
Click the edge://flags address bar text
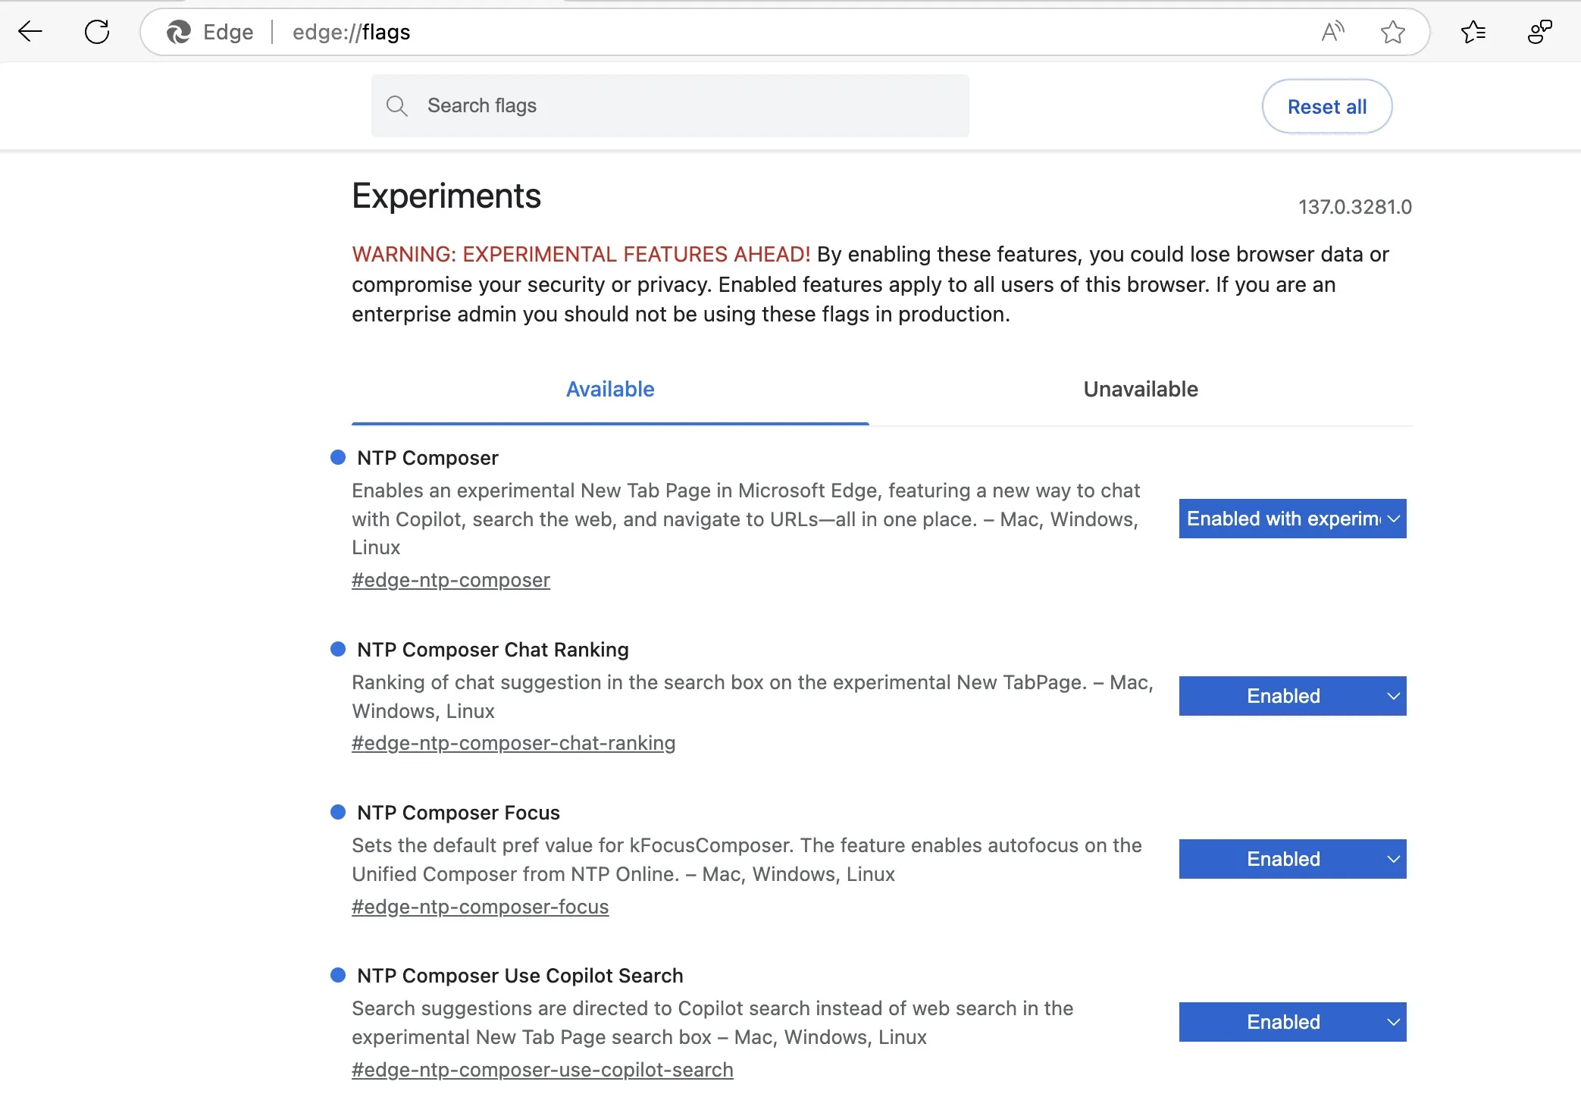(351, 32)
